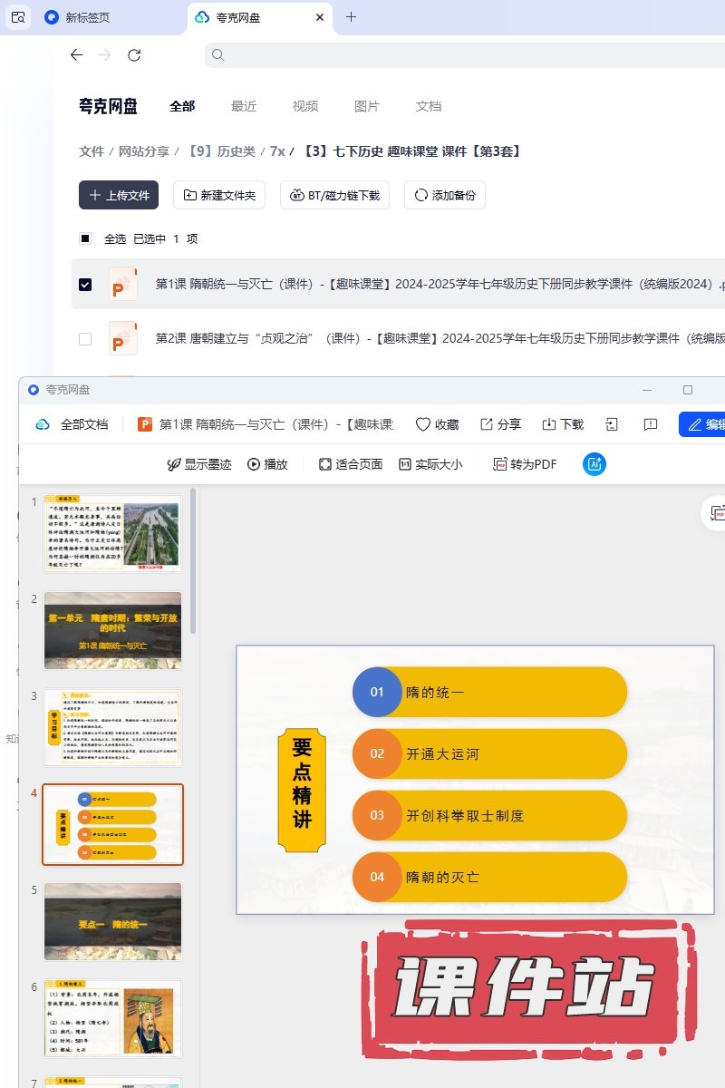Toggle the 全选 select all checkbox
Screen dimensions: 725x1088
point(85,239)
